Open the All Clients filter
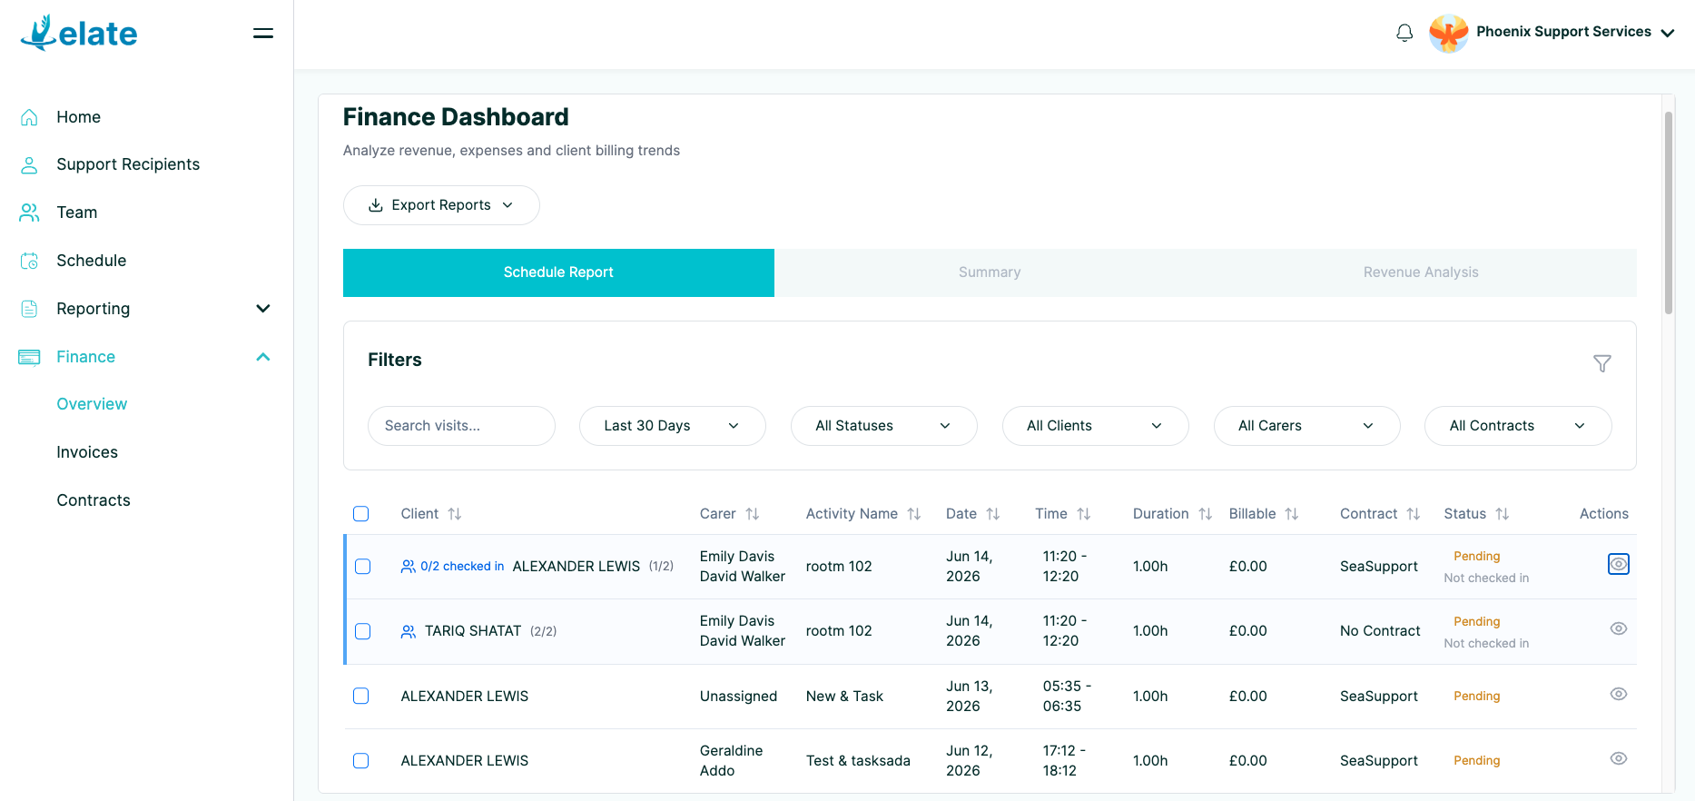The image size is (1695, 801). [1096, 426]
